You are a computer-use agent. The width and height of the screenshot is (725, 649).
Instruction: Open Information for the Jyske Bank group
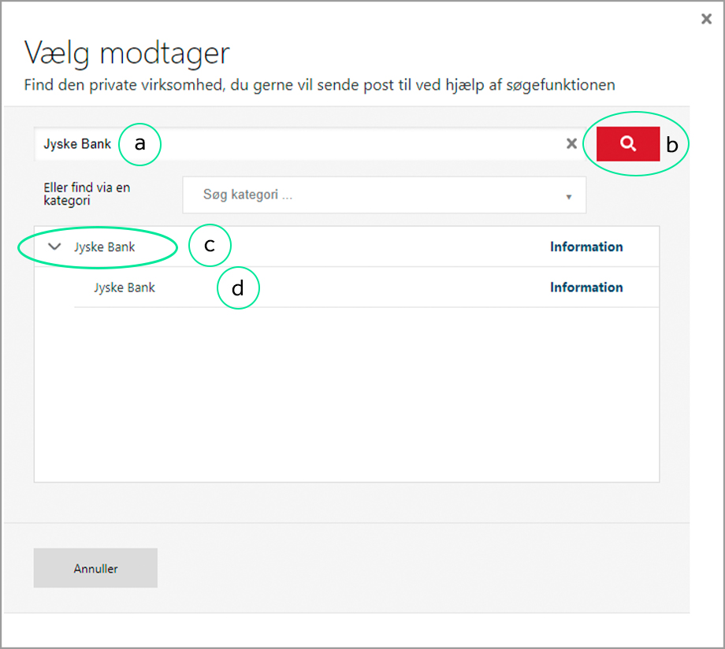click(586, 247)
